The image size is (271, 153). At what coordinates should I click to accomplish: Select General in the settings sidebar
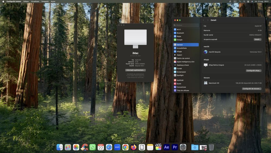pyautogui.click(x=186, y=45)
